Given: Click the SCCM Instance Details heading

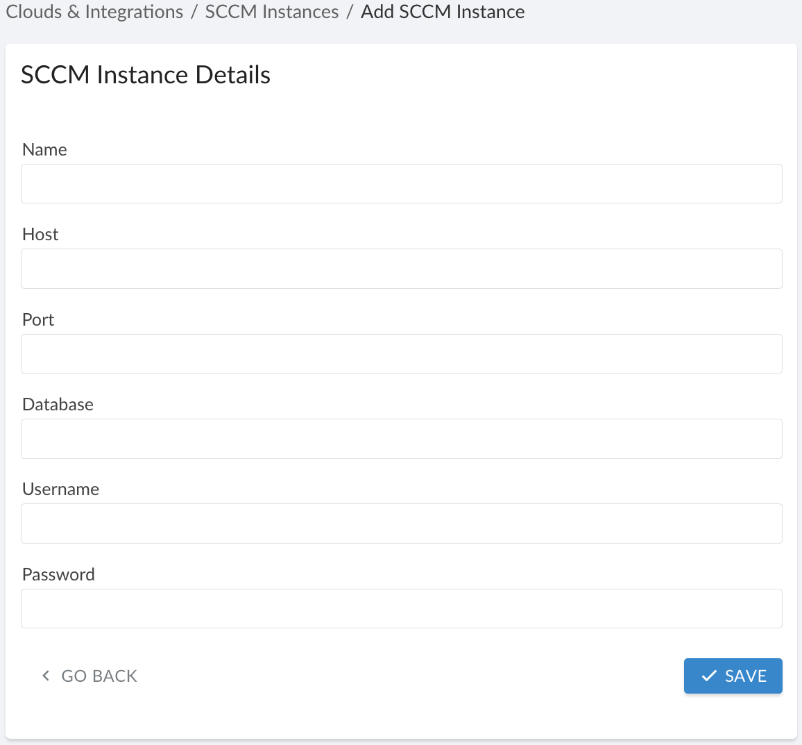Looking at the screenshot, I should pyautogui.click(x=146, y=74).
